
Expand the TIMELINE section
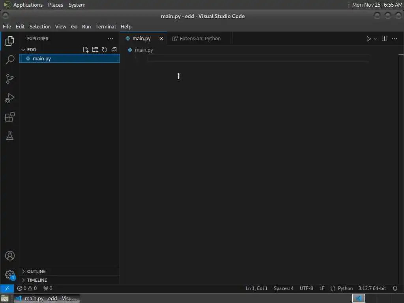[69, 280]
